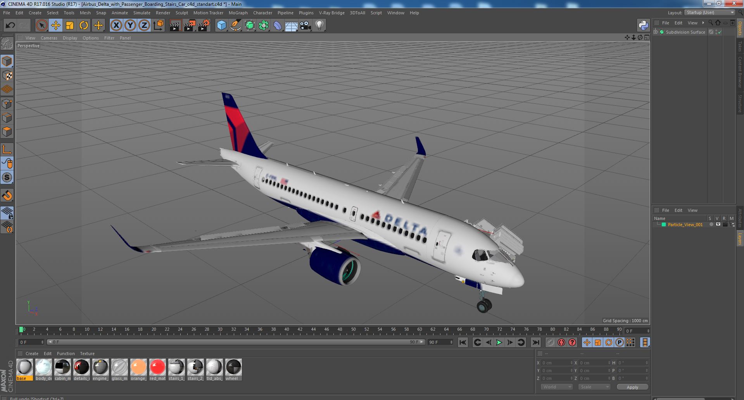
Task: Open the viewport Display menu
Action: [x=70, y=38]
